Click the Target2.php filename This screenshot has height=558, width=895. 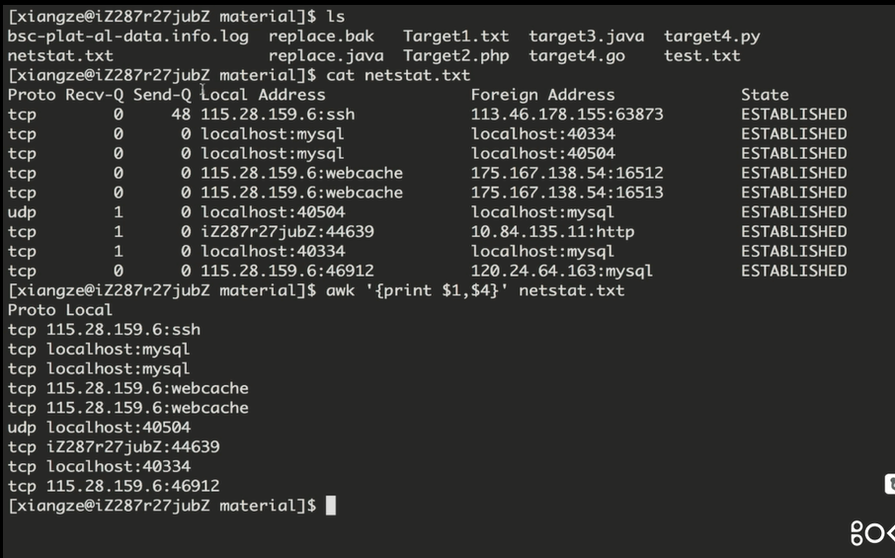(x=456, y=56)
